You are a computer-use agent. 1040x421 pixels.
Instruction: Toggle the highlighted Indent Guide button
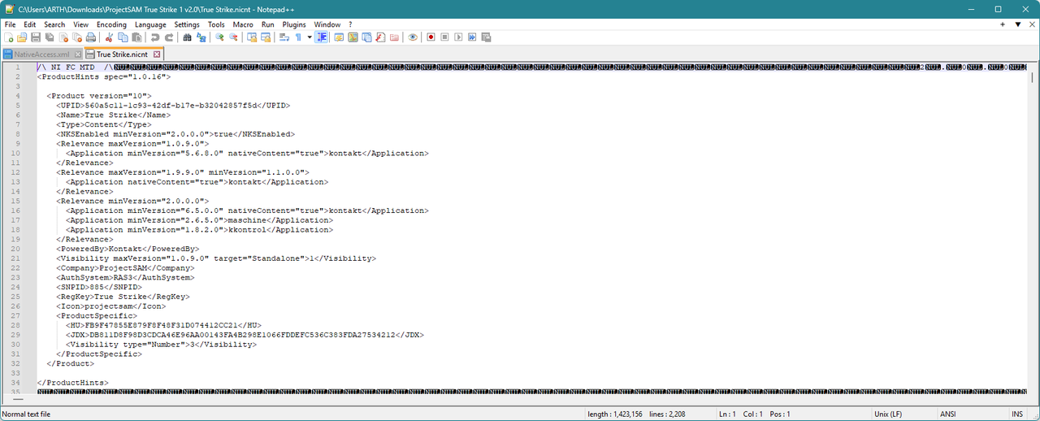click(322, 37)
